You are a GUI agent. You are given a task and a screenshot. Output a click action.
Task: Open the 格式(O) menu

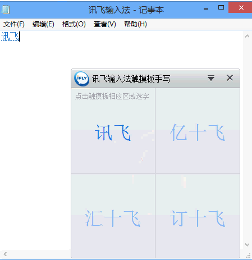[x=74, y=24]
